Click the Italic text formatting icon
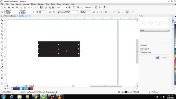The height and width of the screenshot is (99, 176). pyautogui.click(x=97, y=12)
